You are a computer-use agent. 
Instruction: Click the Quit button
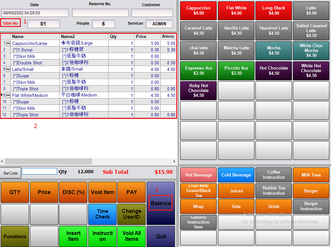(x=161, y=236)
